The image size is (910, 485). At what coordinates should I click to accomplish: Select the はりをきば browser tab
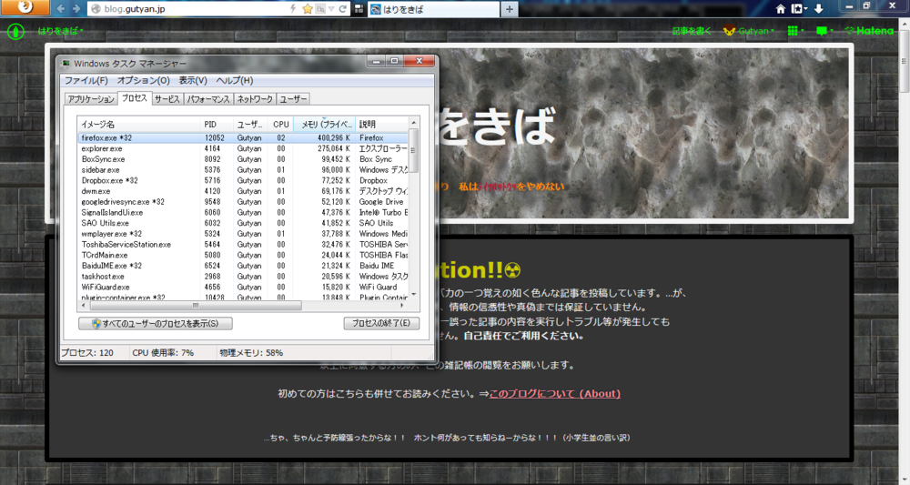432,9
